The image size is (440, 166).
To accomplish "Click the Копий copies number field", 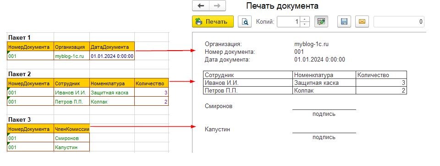I will pos(288,21).
